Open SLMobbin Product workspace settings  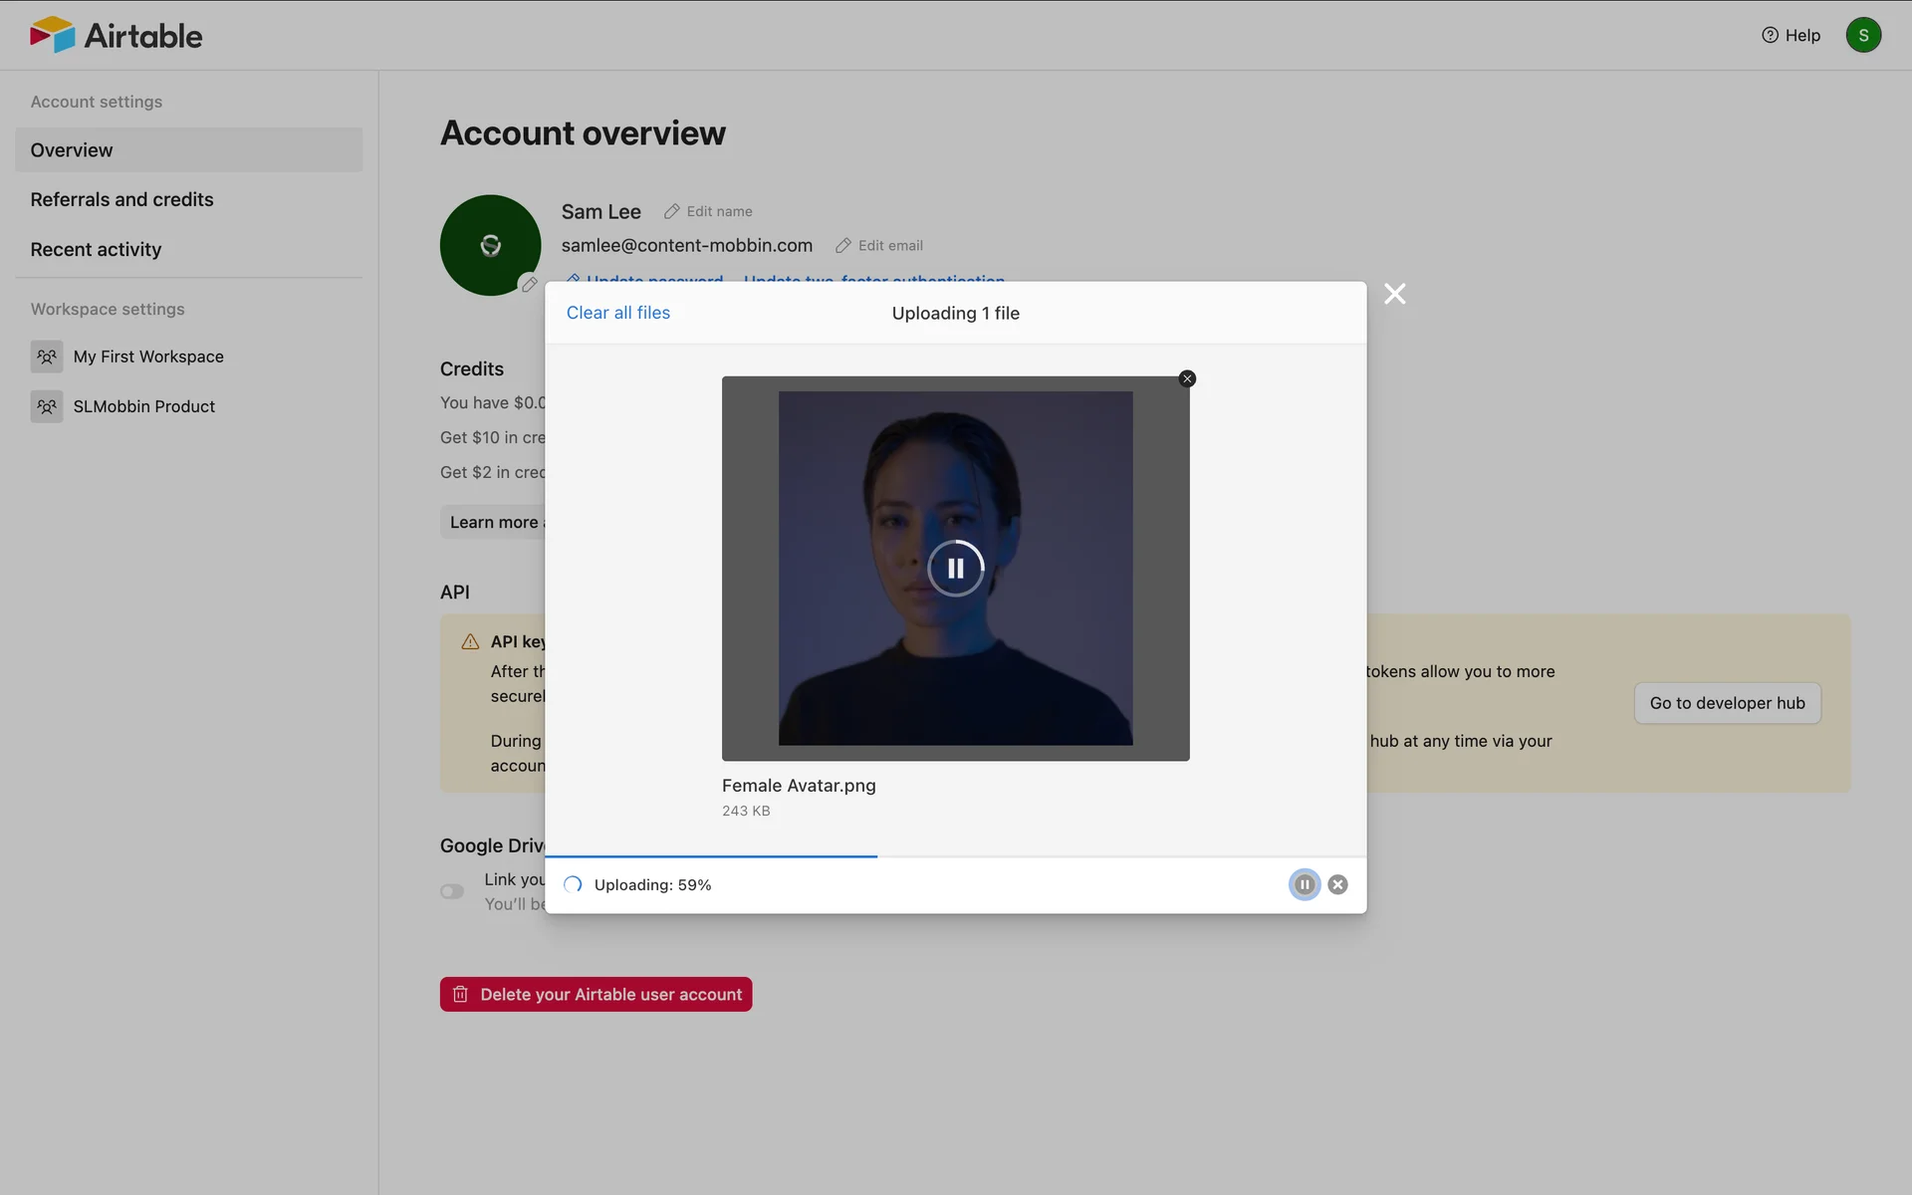click(143, 406)
